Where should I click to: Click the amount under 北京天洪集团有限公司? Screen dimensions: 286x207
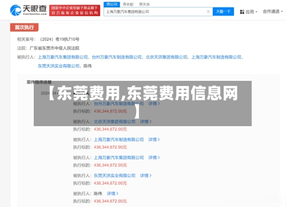[x=110, y=129]
